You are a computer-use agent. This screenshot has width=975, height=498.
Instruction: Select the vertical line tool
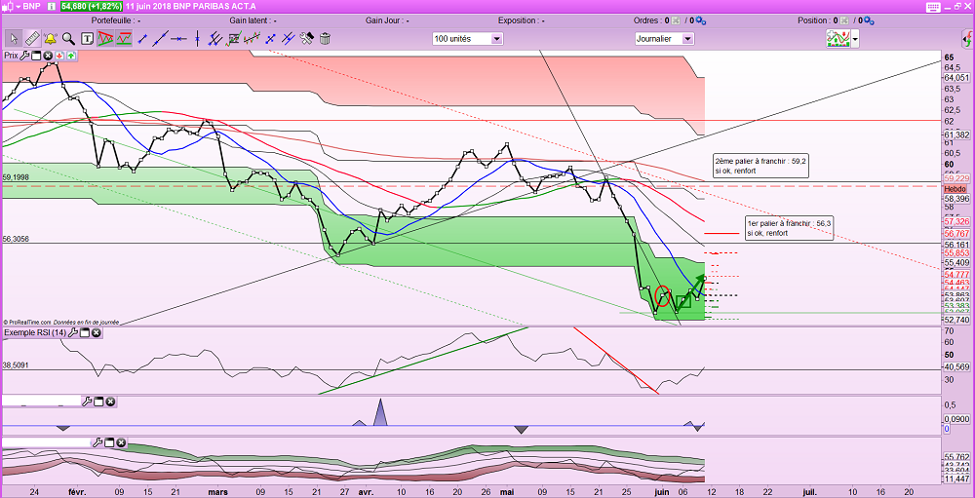coord(197,39)
